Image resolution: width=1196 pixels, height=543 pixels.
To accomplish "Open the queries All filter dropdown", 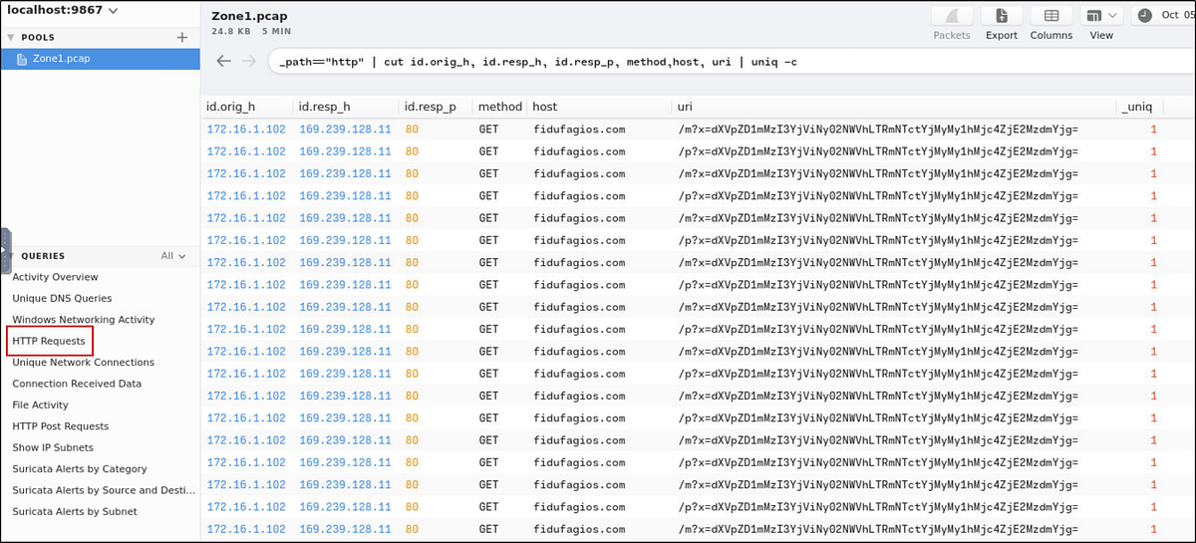I will (x=173, y=256).
